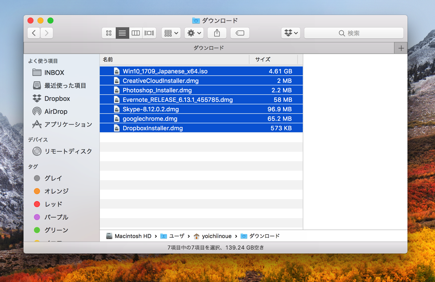Switch to column view
The image size is (435, 282).
[x=136, y=33]
